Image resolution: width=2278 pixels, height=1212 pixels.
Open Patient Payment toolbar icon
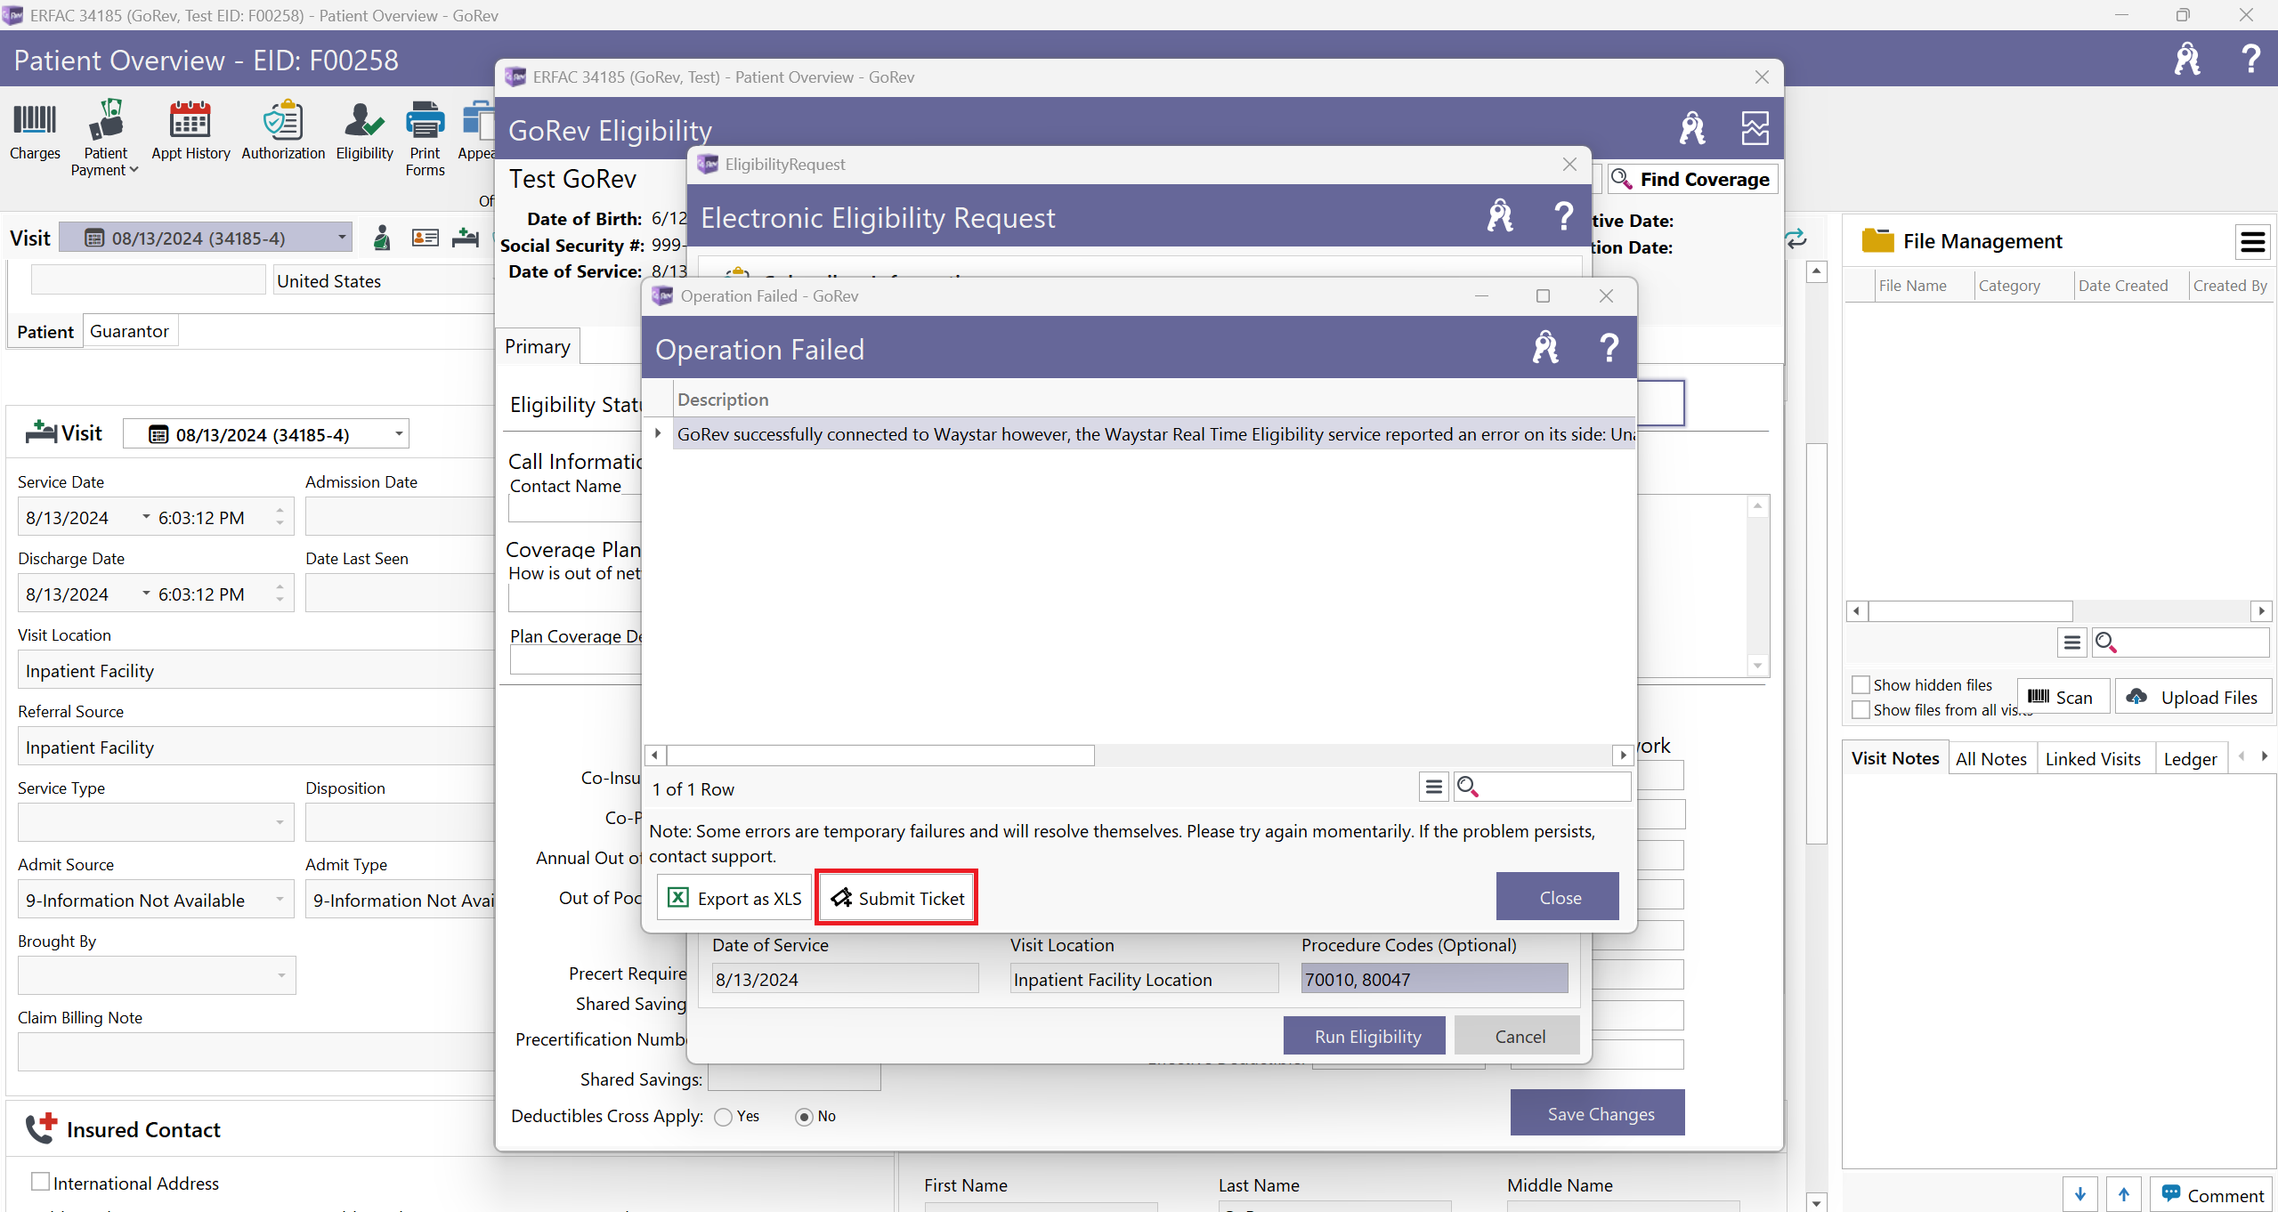pos(105,138)
